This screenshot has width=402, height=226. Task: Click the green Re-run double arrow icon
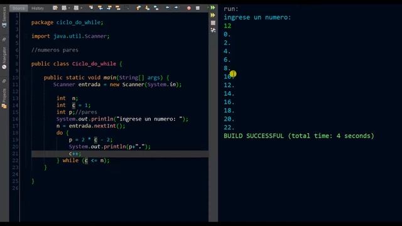[x=213, y=8]
